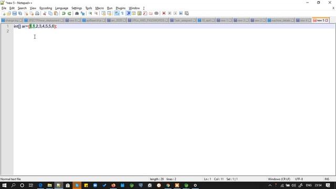This screenshot has height=189, width=336.
Task: Open the ? help menu
Action: [144, 8]
